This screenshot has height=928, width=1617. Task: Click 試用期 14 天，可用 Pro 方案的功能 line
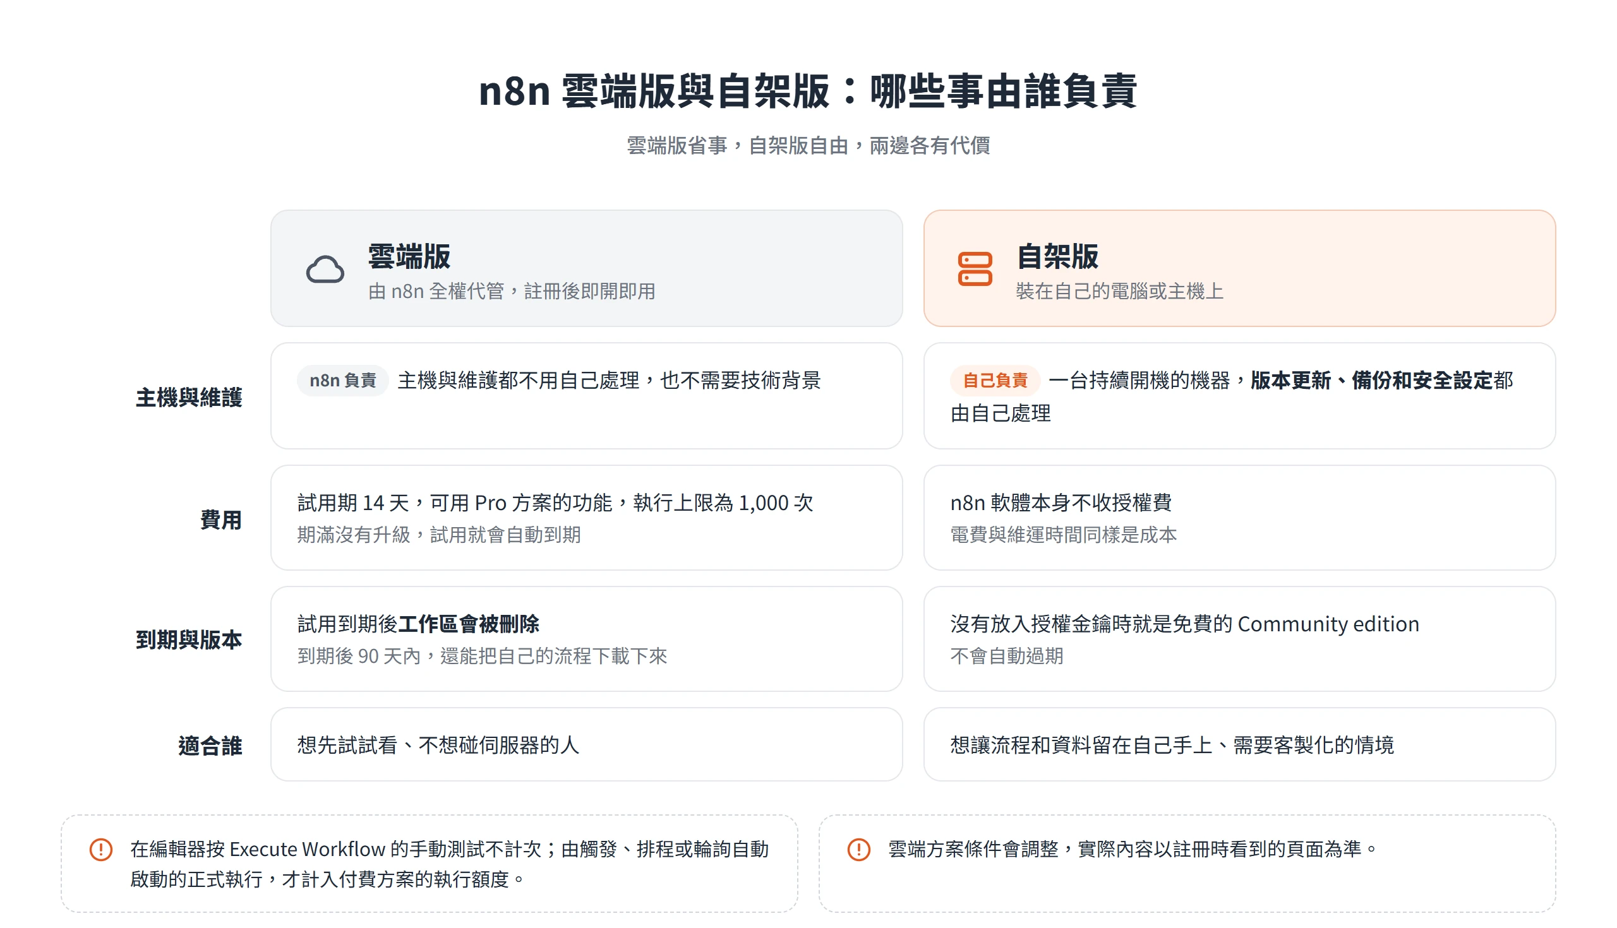pos(555,503)
